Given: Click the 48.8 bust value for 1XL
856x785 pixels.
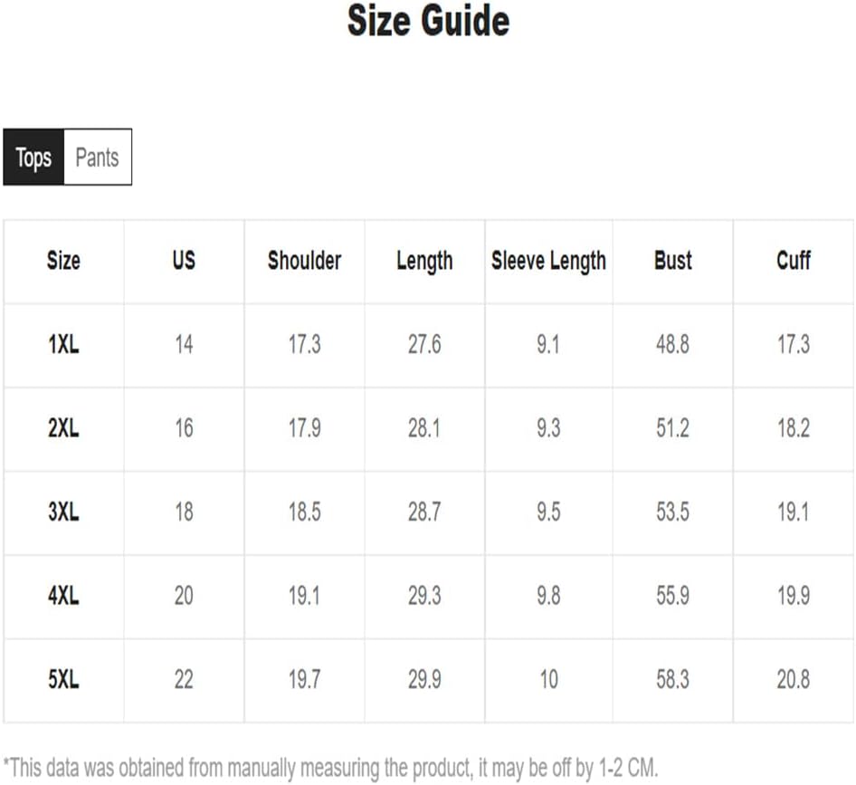Looking at the screenshot, I should (673, 345).
